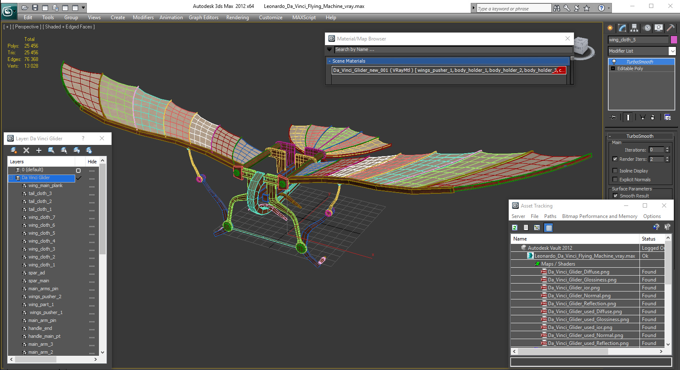Open Bitmap Performance and Memory menu
Viewport: 680px width, 370px height.
tap(600, 216)
